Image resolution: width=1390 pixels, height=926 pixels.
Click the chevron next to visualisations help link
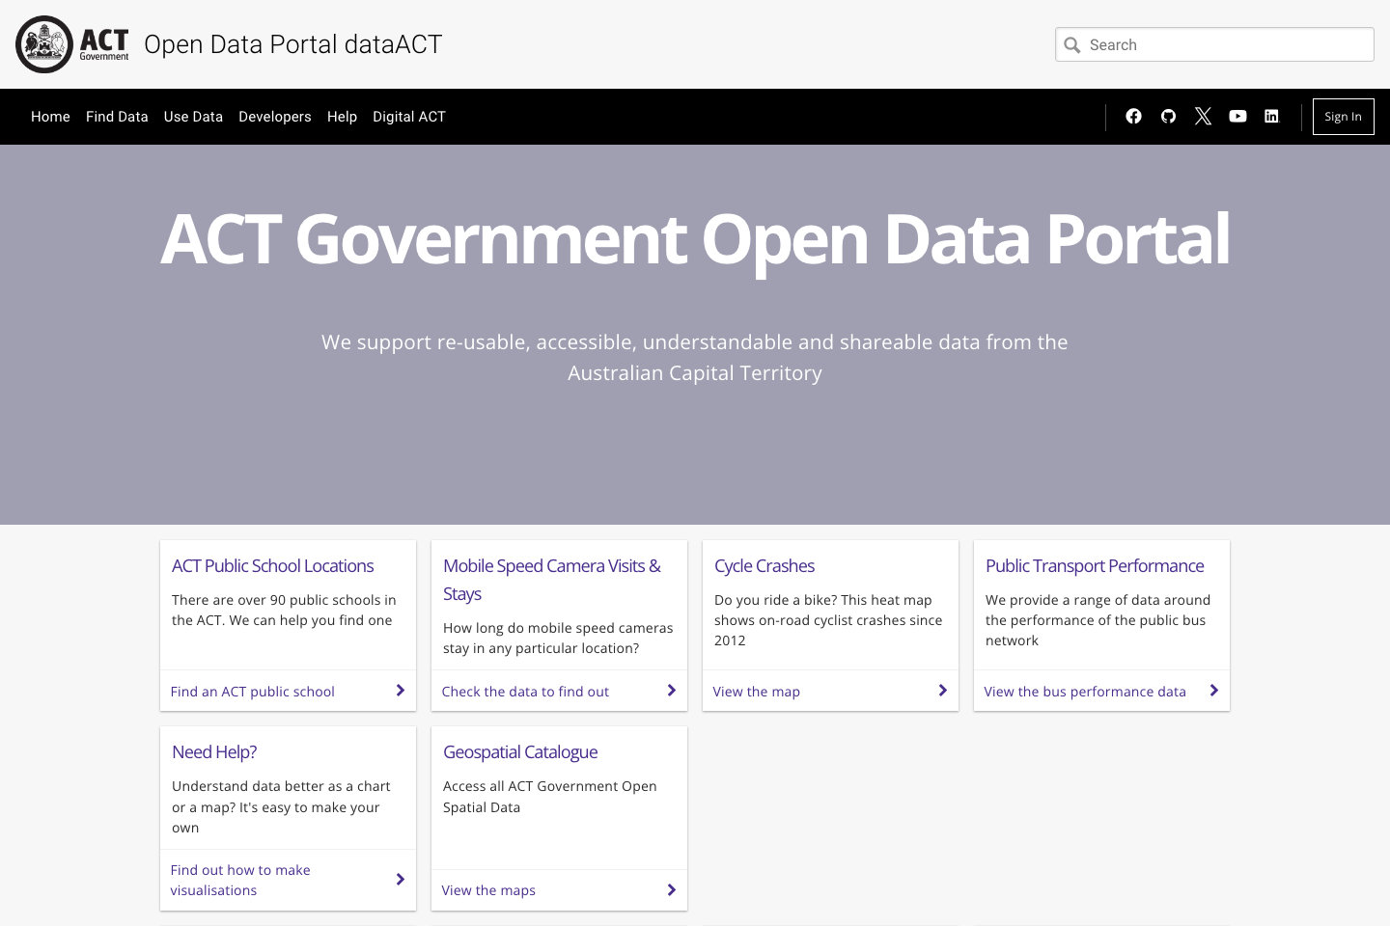pos(400,879)
